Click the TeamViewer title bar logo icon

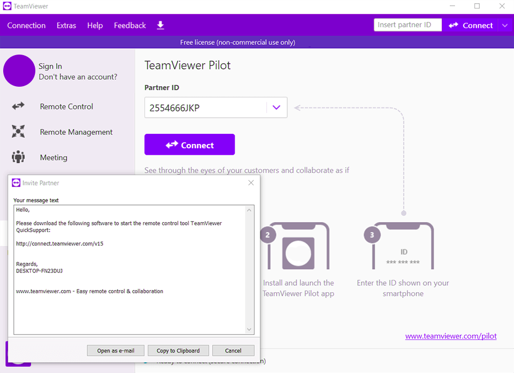tap(7, 6)
